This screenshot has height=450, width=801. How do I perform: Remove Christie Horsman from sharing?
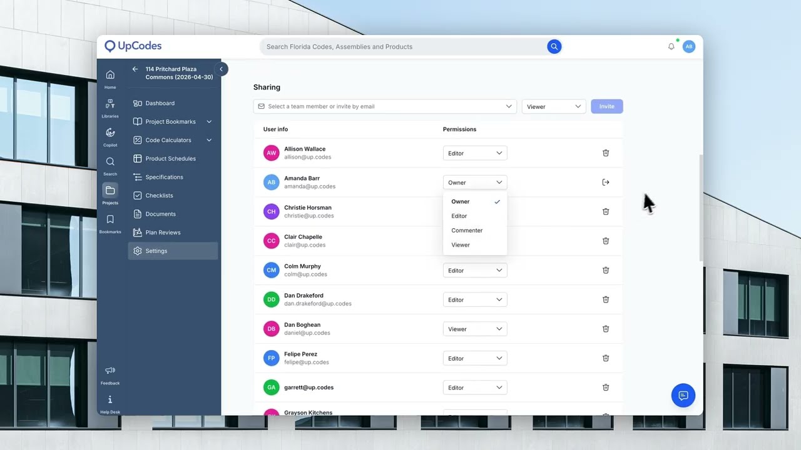pos(606,212)
